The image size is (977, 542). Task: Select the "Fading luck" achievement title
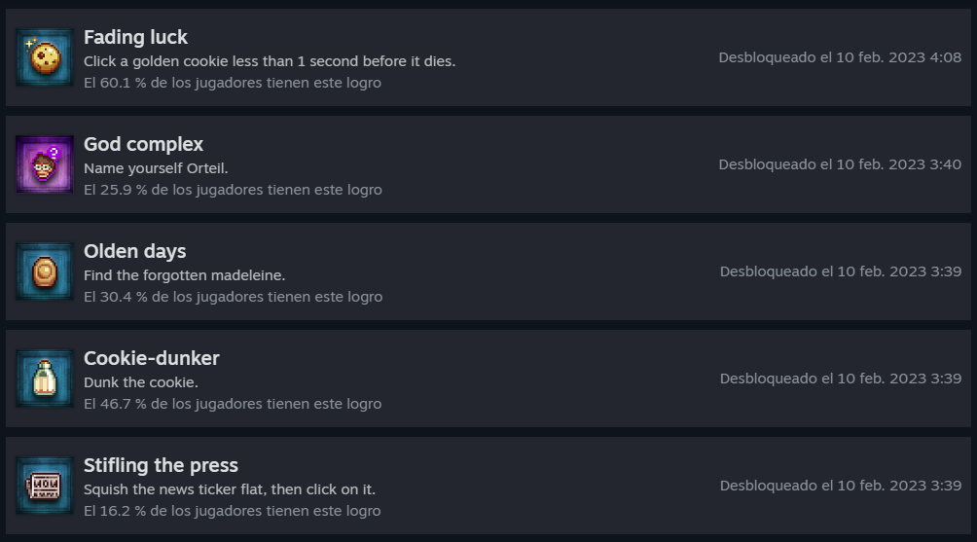(135, 37)
